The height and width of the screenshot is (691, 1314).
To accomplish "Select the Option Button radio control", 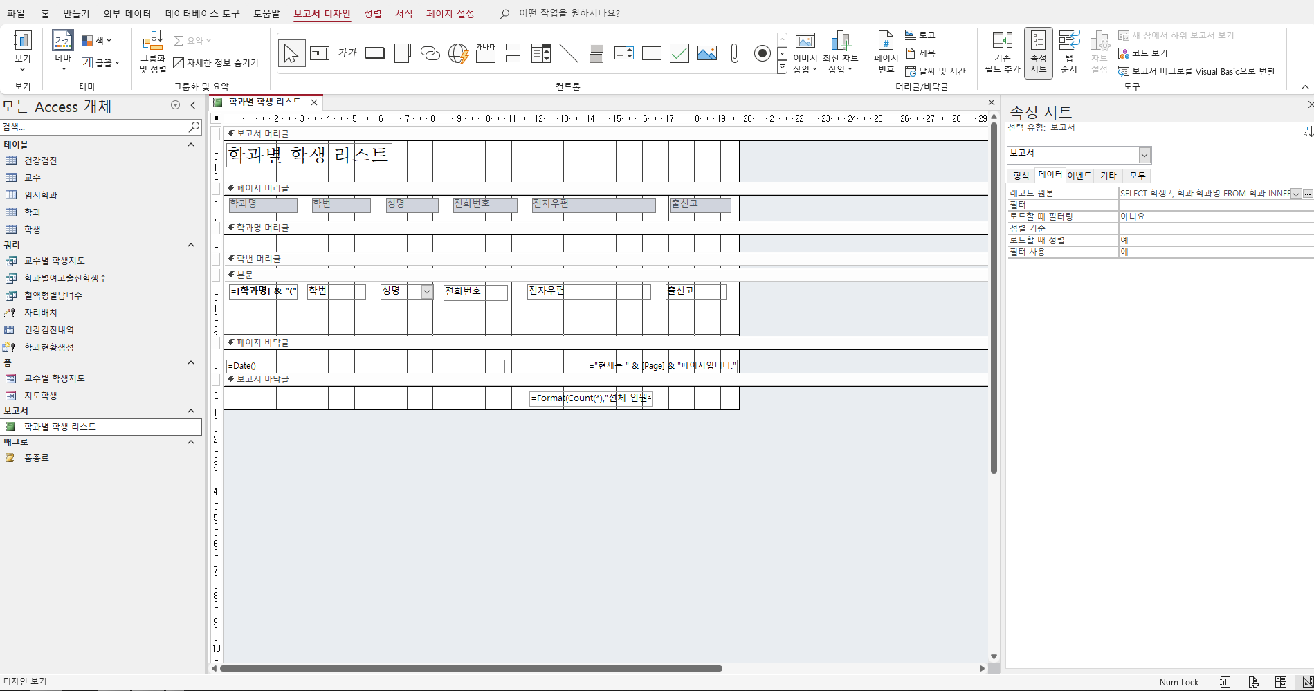I will click(x=763, y=53).
